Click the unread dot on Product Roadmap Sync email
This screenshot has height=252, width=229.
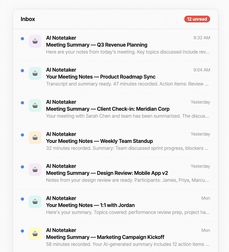[22, 71]
